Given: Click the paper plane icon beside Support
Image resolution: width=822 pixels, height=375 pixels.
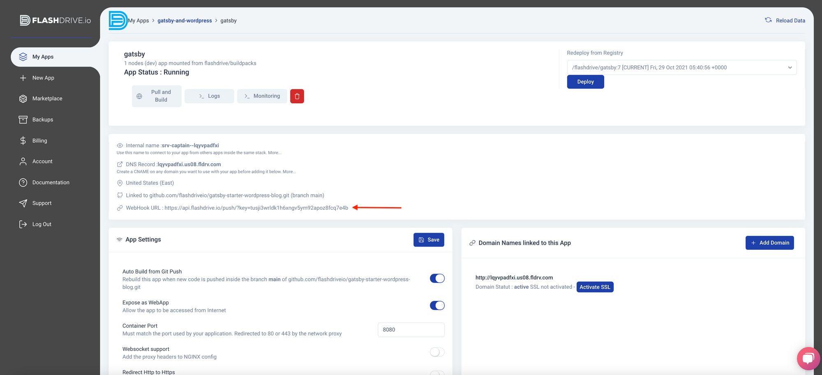Looking at the screenshot, I should (23, 203).
